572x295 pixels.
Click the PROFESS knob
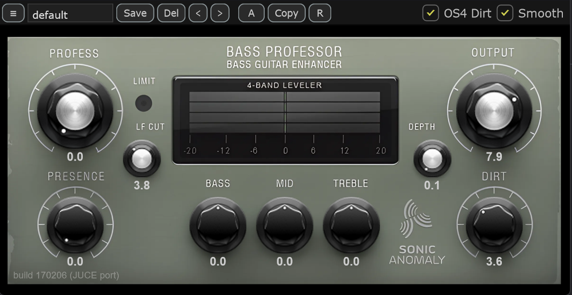click(x=75, y=111)
